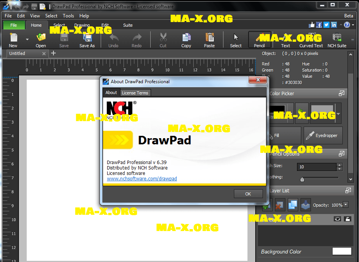Image resolution: width=359 pixels, height=262 pixels.
Task: Select the About tab in dialog
Action: coord(111,92)
